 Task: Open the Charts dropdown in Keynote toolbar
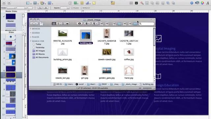88,3
